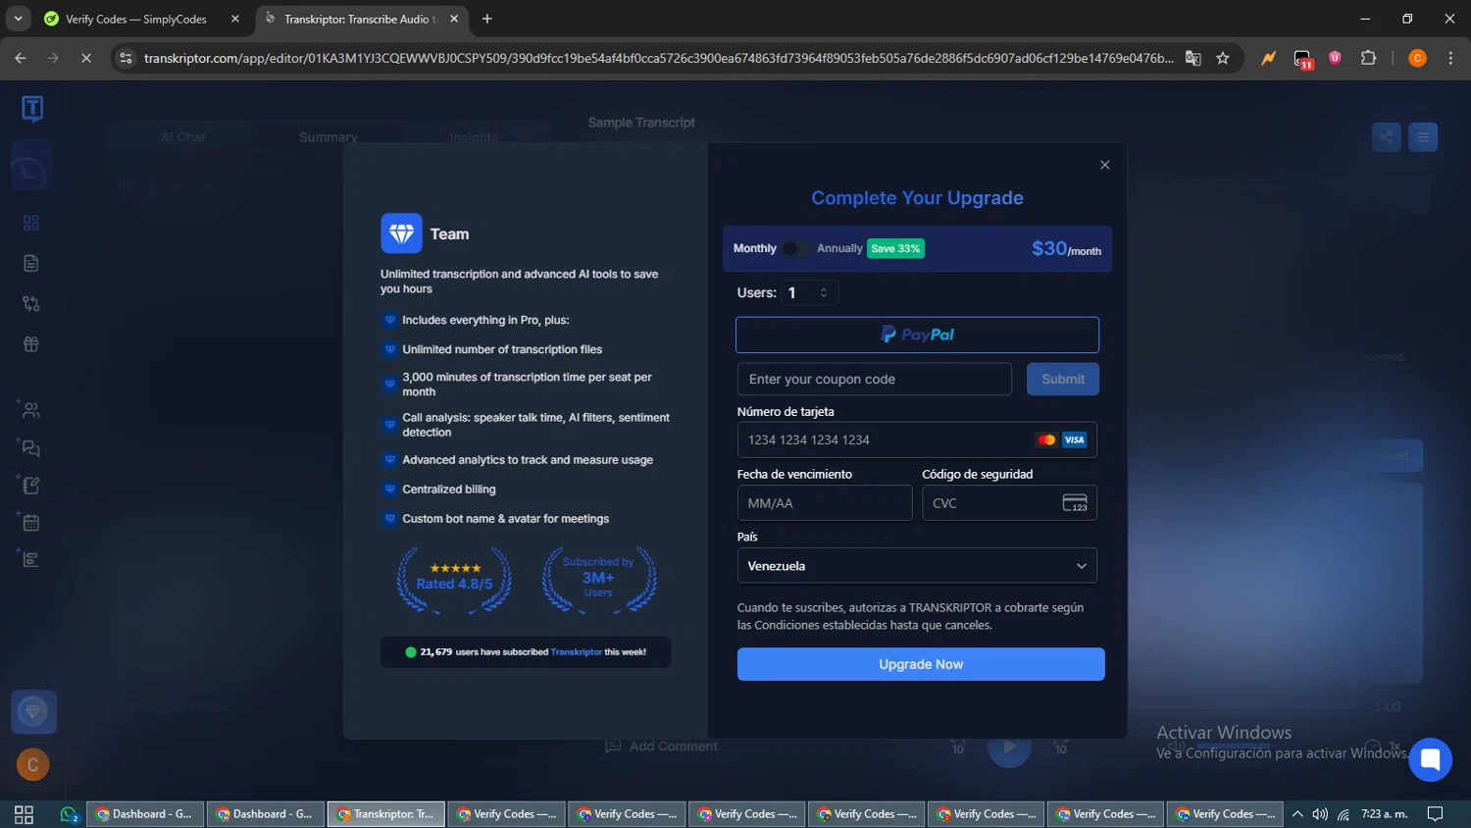Open Windows Task View icon

click(24, 814)
